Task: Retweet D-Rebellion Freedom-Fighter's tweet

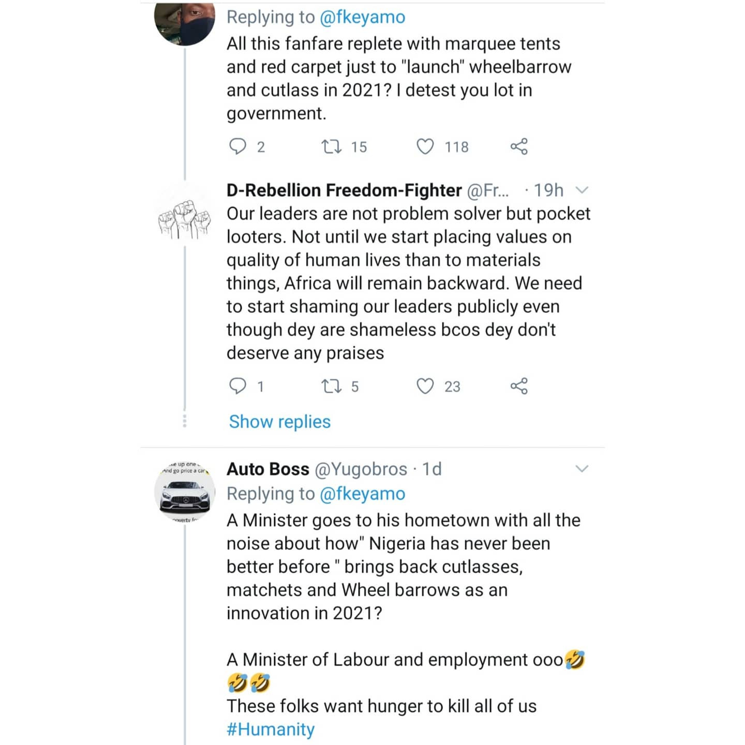Action: pyautogui.click(x=331, y=386)
